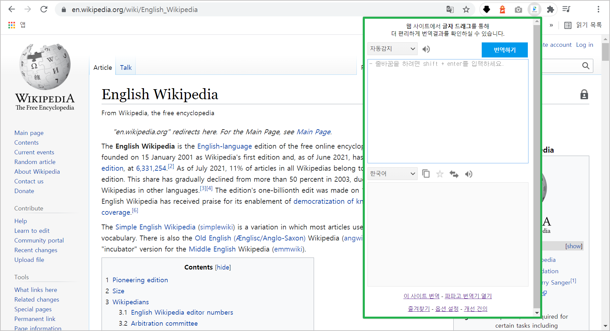Open the improvement suggestion link
Image resolution: width=610 pixels, height=331 pixels.
(x=476, y=309)
